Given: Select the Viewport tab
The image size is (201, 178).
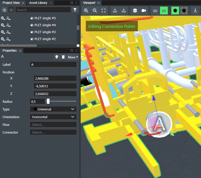Looking at the screenshot, I should pos(89,3).
